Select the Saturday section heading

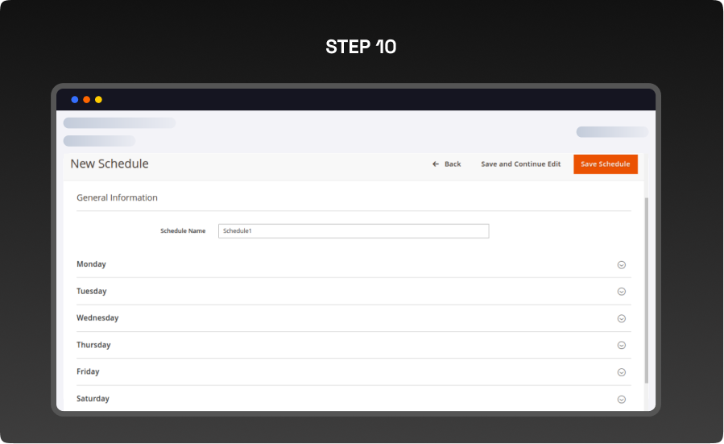tap(93, 399)
